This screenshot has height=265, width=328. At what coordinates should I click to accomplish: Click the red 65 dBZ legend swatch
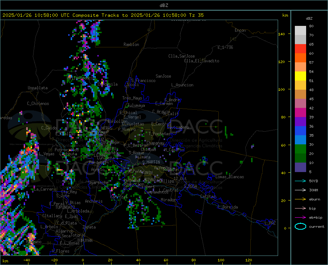click(300, 49)
